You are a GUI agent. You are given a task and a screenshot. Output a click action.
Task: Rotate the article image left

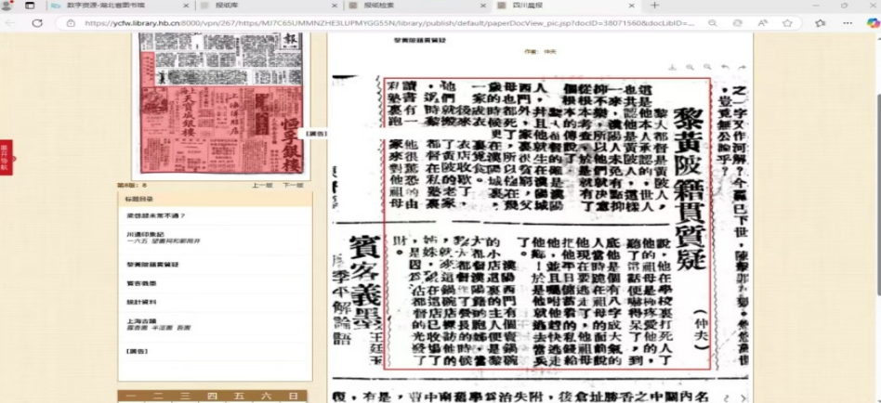725,68
